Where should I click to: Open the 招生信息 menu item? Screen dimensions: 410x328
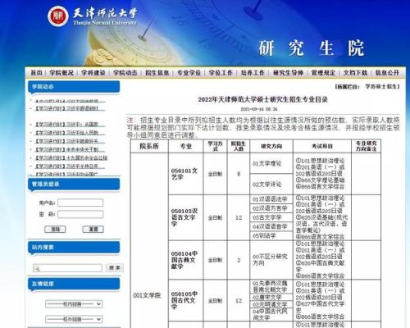tap(157, 73)
